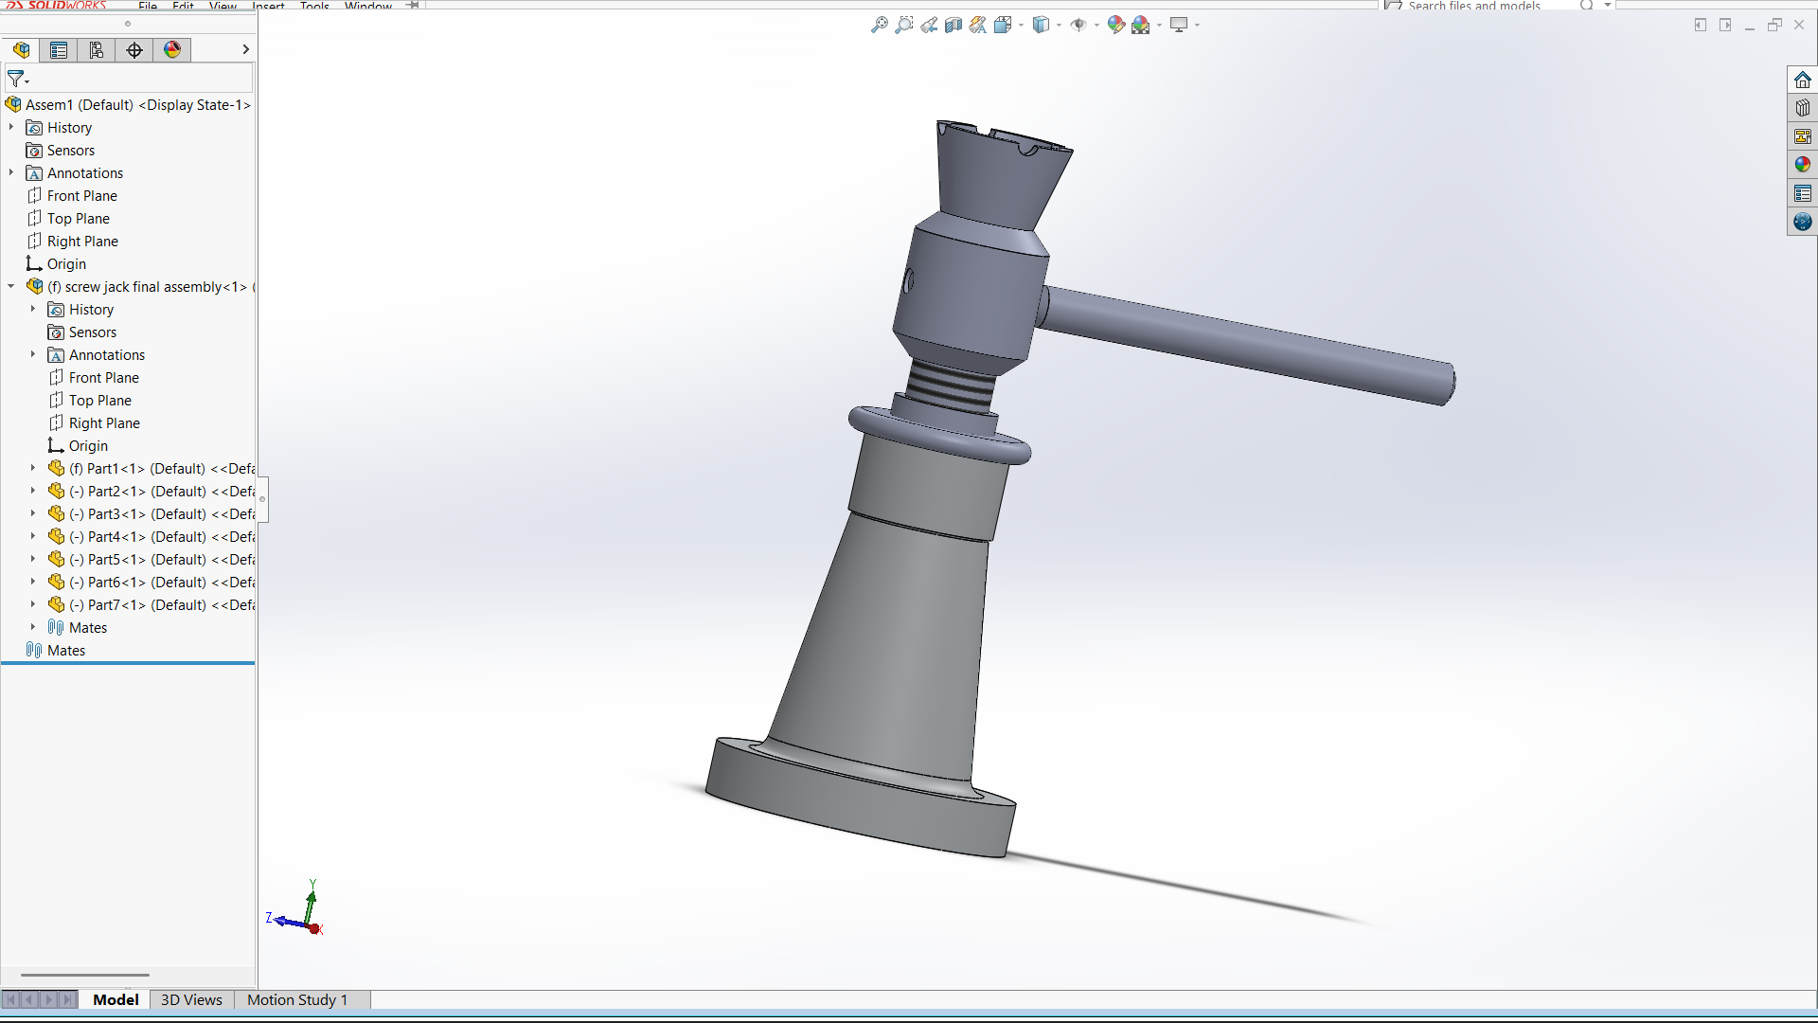Open the Edit Appearance tool

click(1115, 26)
